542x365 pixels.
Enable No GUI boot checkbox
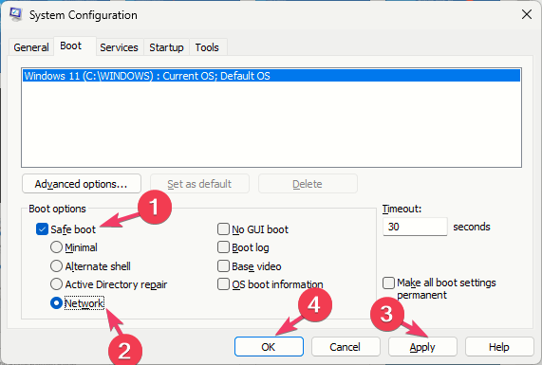(223, 228)
